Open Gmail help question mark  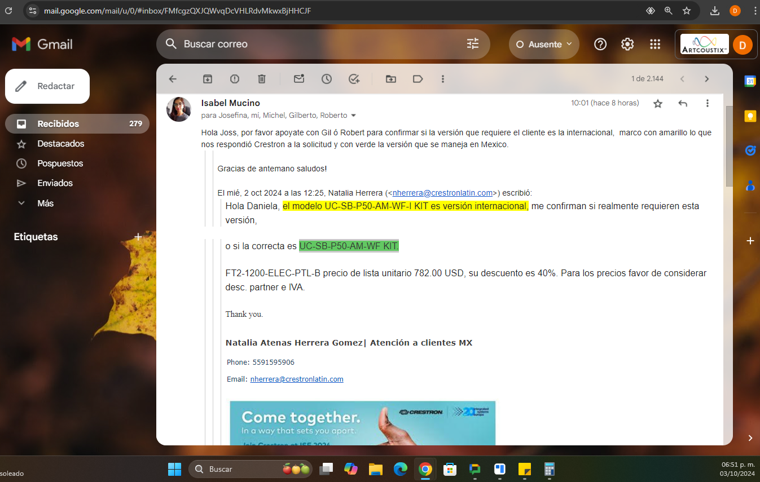click(600, 44)
